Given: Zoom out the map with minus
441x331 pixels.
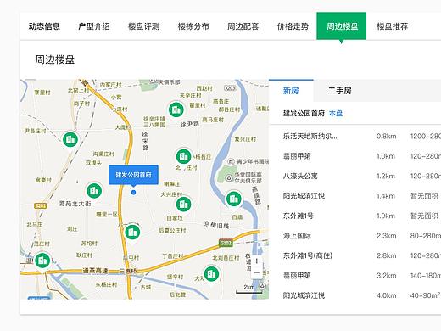Looking at the screenshot, I should coord(257,272).
